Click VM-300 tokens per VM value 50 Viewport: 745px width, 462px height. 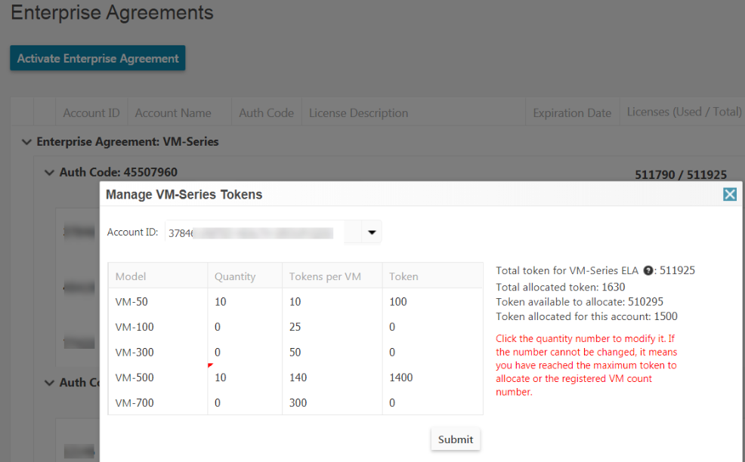point(295,353)
